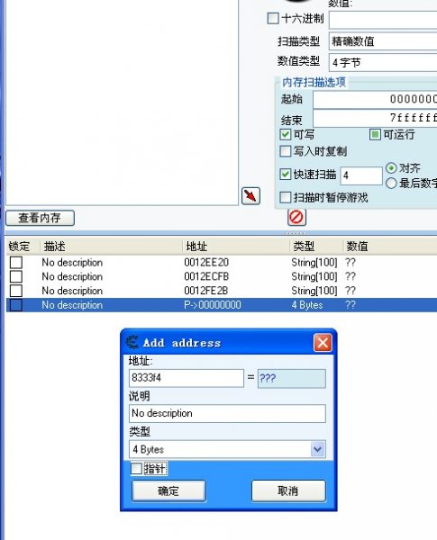
Task: Select address 0012FE2B in the table
Action: tap(206, 291)
